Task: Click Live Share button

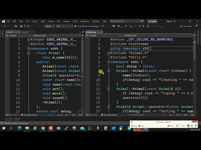Action: click(186, 26)
